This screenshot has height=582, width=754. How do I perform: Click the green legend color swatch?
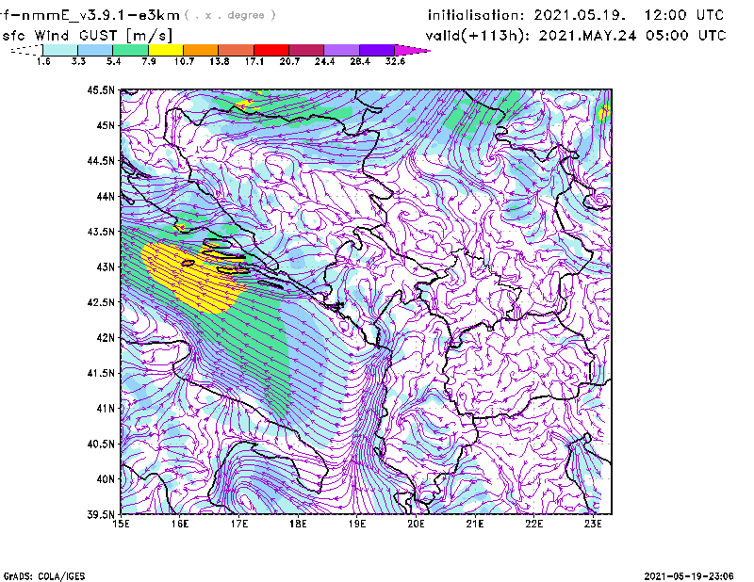(x=130, y=50)
